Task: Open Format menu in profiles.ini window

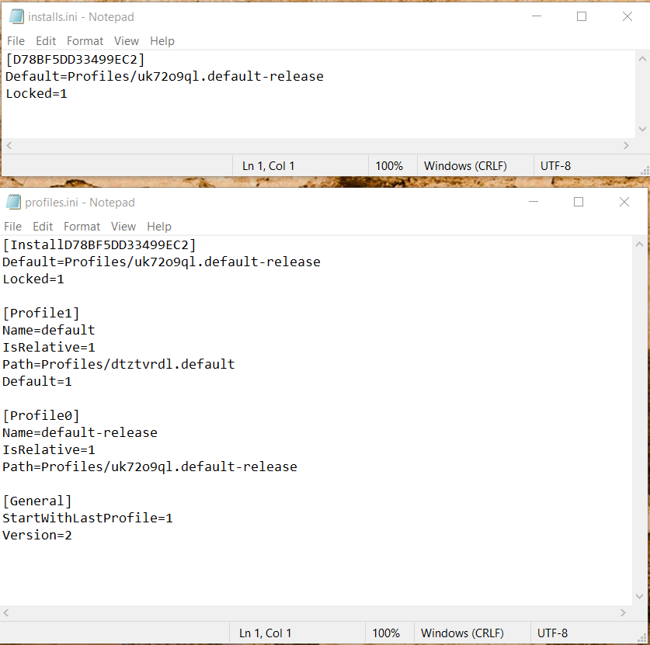Action: [x=82, y=227]
